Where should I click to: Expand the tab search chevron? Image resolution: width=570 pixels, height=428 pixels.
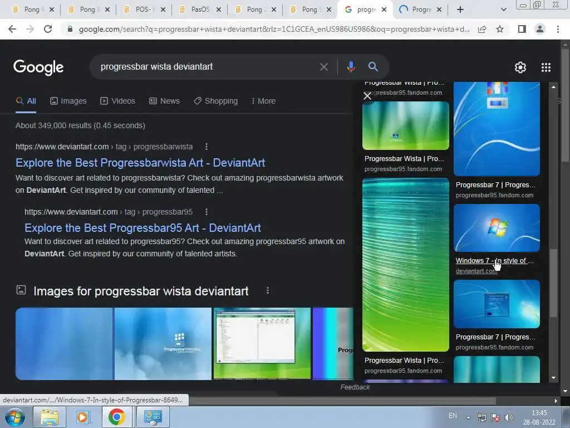point(503,10)
